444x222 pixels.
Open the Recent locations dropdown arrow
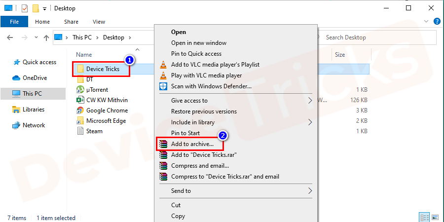36,37
